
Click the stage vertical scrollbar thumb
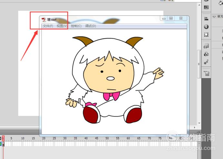point(199,64)
